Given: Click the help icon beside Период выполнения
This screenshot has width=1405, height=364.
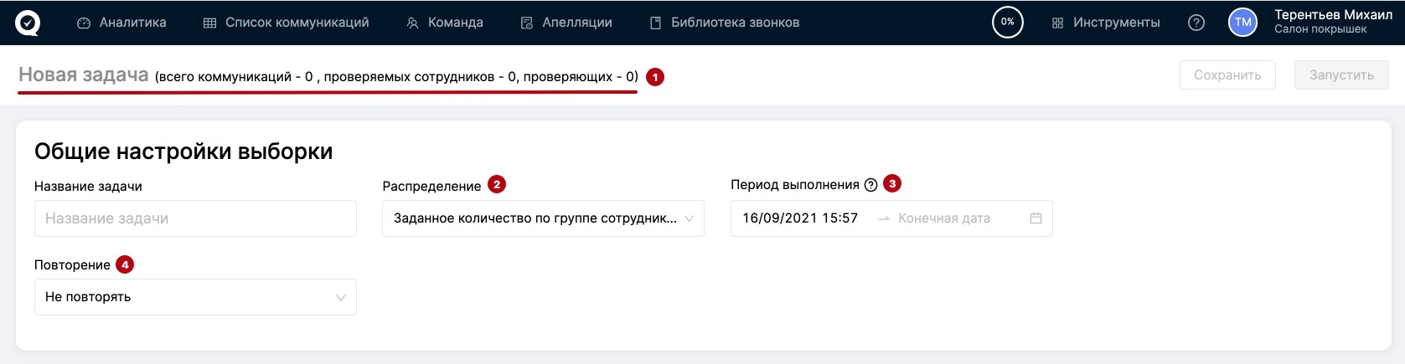Looking at the screenshot, I should click(870, 185).
